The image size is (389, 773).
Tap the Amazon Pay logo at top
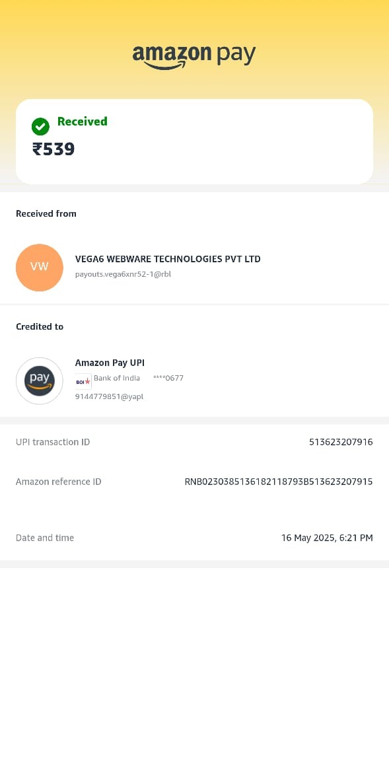tap(194, 57)
